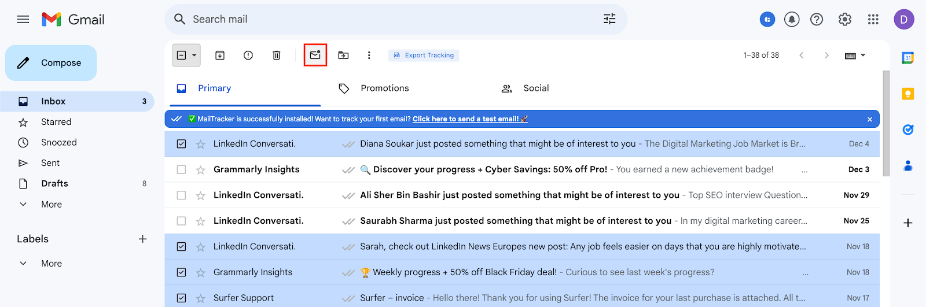
Task: Open the Support help icon
Action: click(x=817, y=20)
